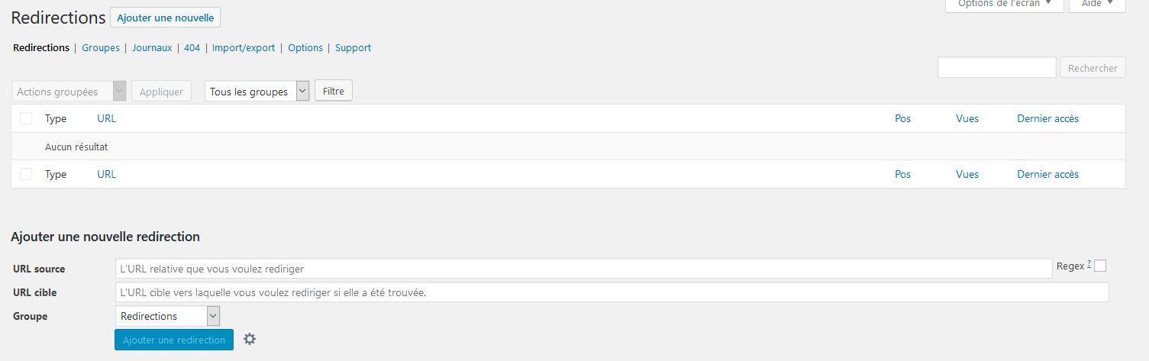Screen dimensions: 1149x361
Task: Click the Filtre button
Action: click(x=334, y=91)
